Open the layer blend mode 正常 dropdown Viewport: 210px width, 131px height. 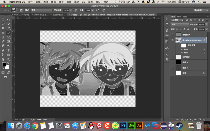(180, 24)
